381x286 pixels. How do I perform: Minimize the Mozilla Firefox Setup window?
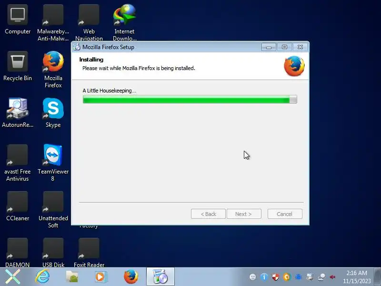(x=269, y=47)
